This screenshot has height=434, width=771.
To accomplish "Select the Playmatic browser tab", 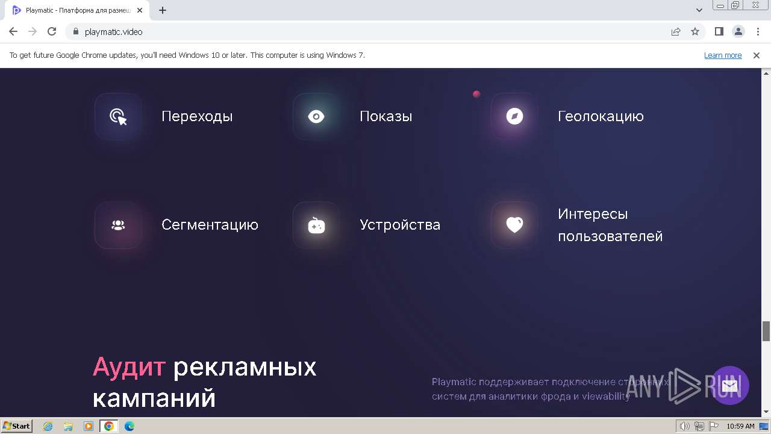I will tap(77, 10).
